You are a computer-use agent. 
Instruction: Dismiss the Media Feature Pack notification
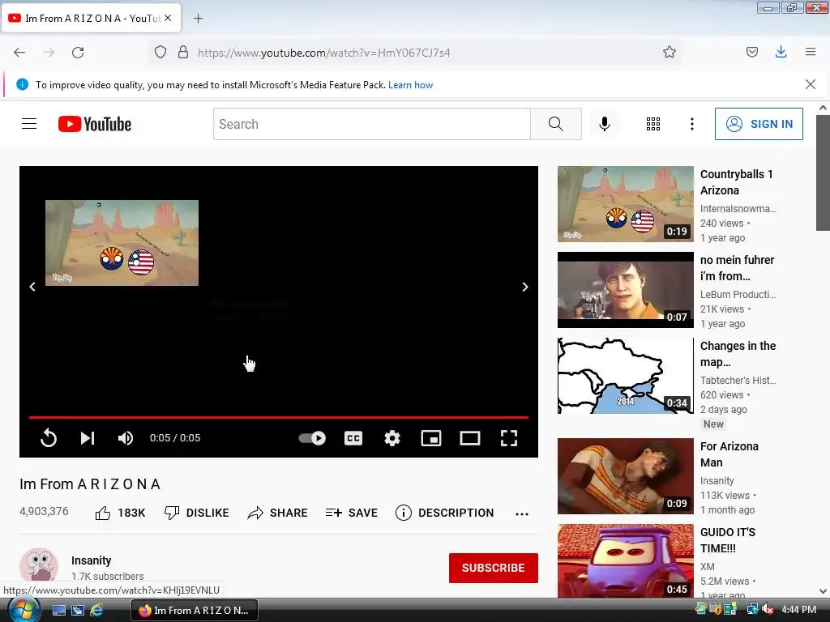(811, 84)
